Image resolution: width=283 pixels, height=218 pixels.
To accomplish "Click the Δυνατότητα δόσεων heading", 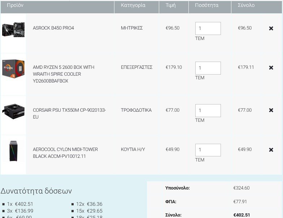I will [x=36, y=191].
